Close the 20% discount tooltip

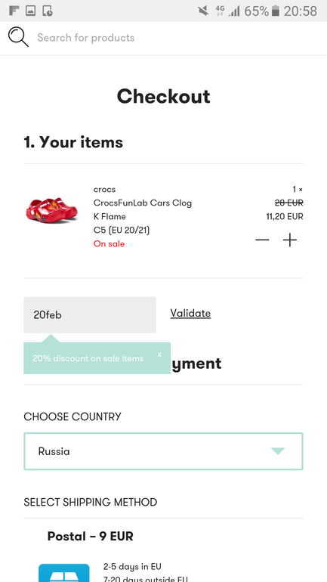click(x=159, y=354)
